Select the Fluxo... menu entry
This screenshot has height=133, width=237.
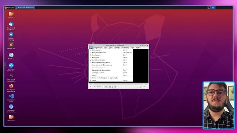click(111, 75)
